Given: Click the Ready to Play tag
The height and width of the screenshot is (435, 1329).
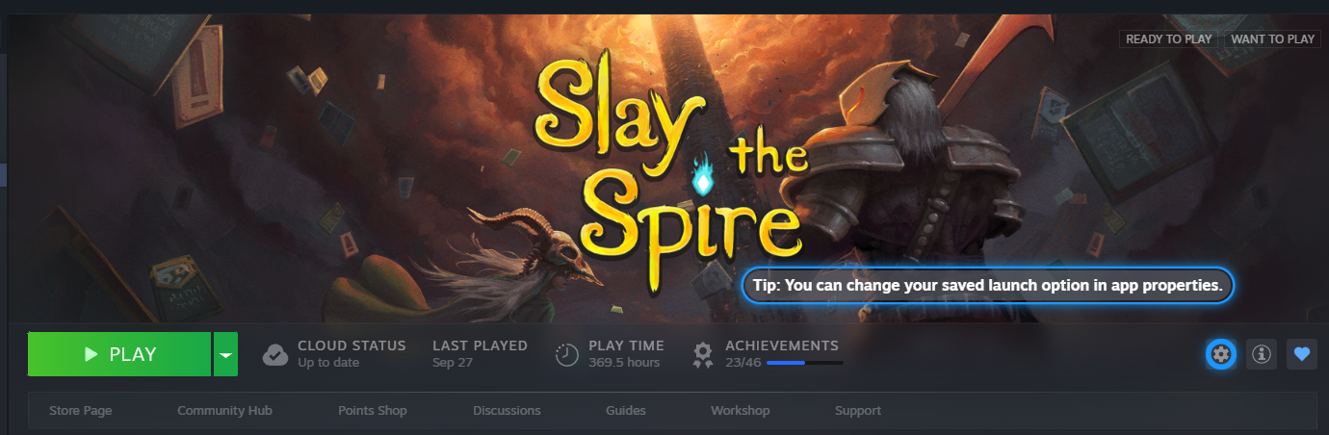Looking at the screenshot, I should point(1168,39).
